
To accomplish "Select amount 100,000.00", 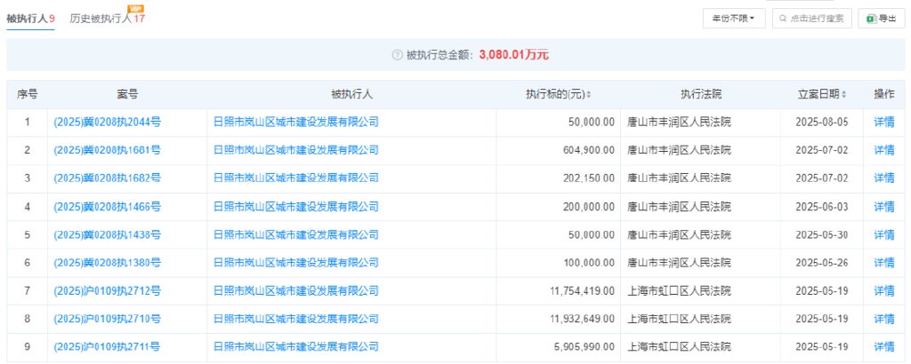I will click(x=589, y=263).
